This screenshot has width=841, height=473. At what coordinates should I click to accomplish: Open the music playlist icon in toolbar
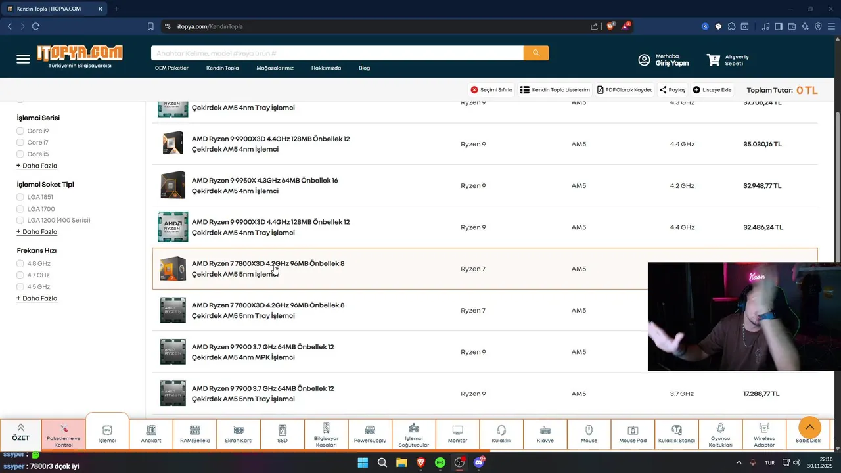(x=765, y=26)
